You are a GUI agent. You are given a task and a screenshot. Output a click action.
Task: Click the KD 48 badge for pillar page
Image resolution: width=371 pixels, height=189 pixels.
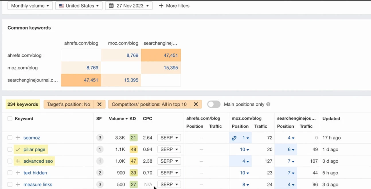tap(133, 149)
